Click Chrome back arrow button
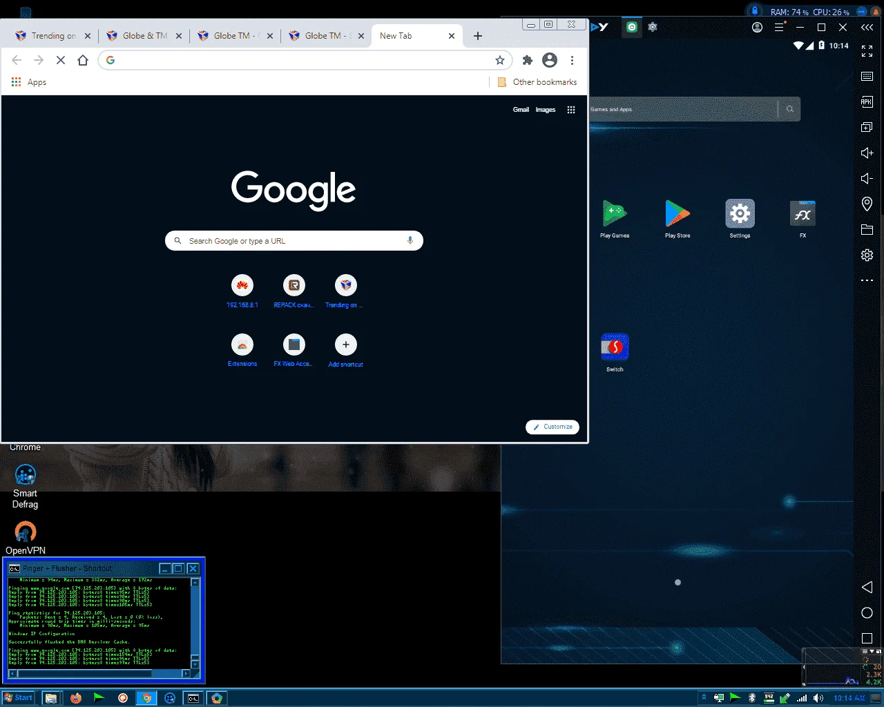 17,60
